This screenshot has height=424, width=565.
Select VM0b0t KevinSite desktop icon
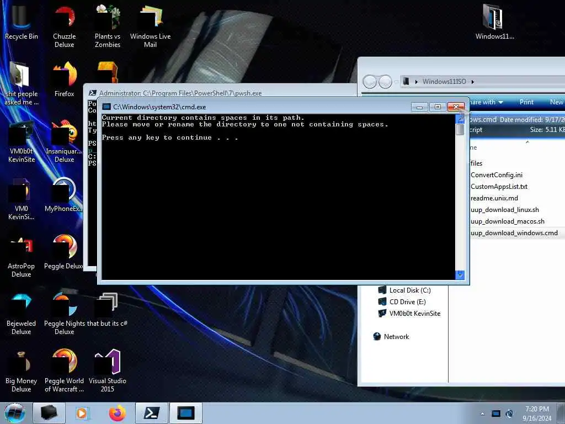(22, 141)
